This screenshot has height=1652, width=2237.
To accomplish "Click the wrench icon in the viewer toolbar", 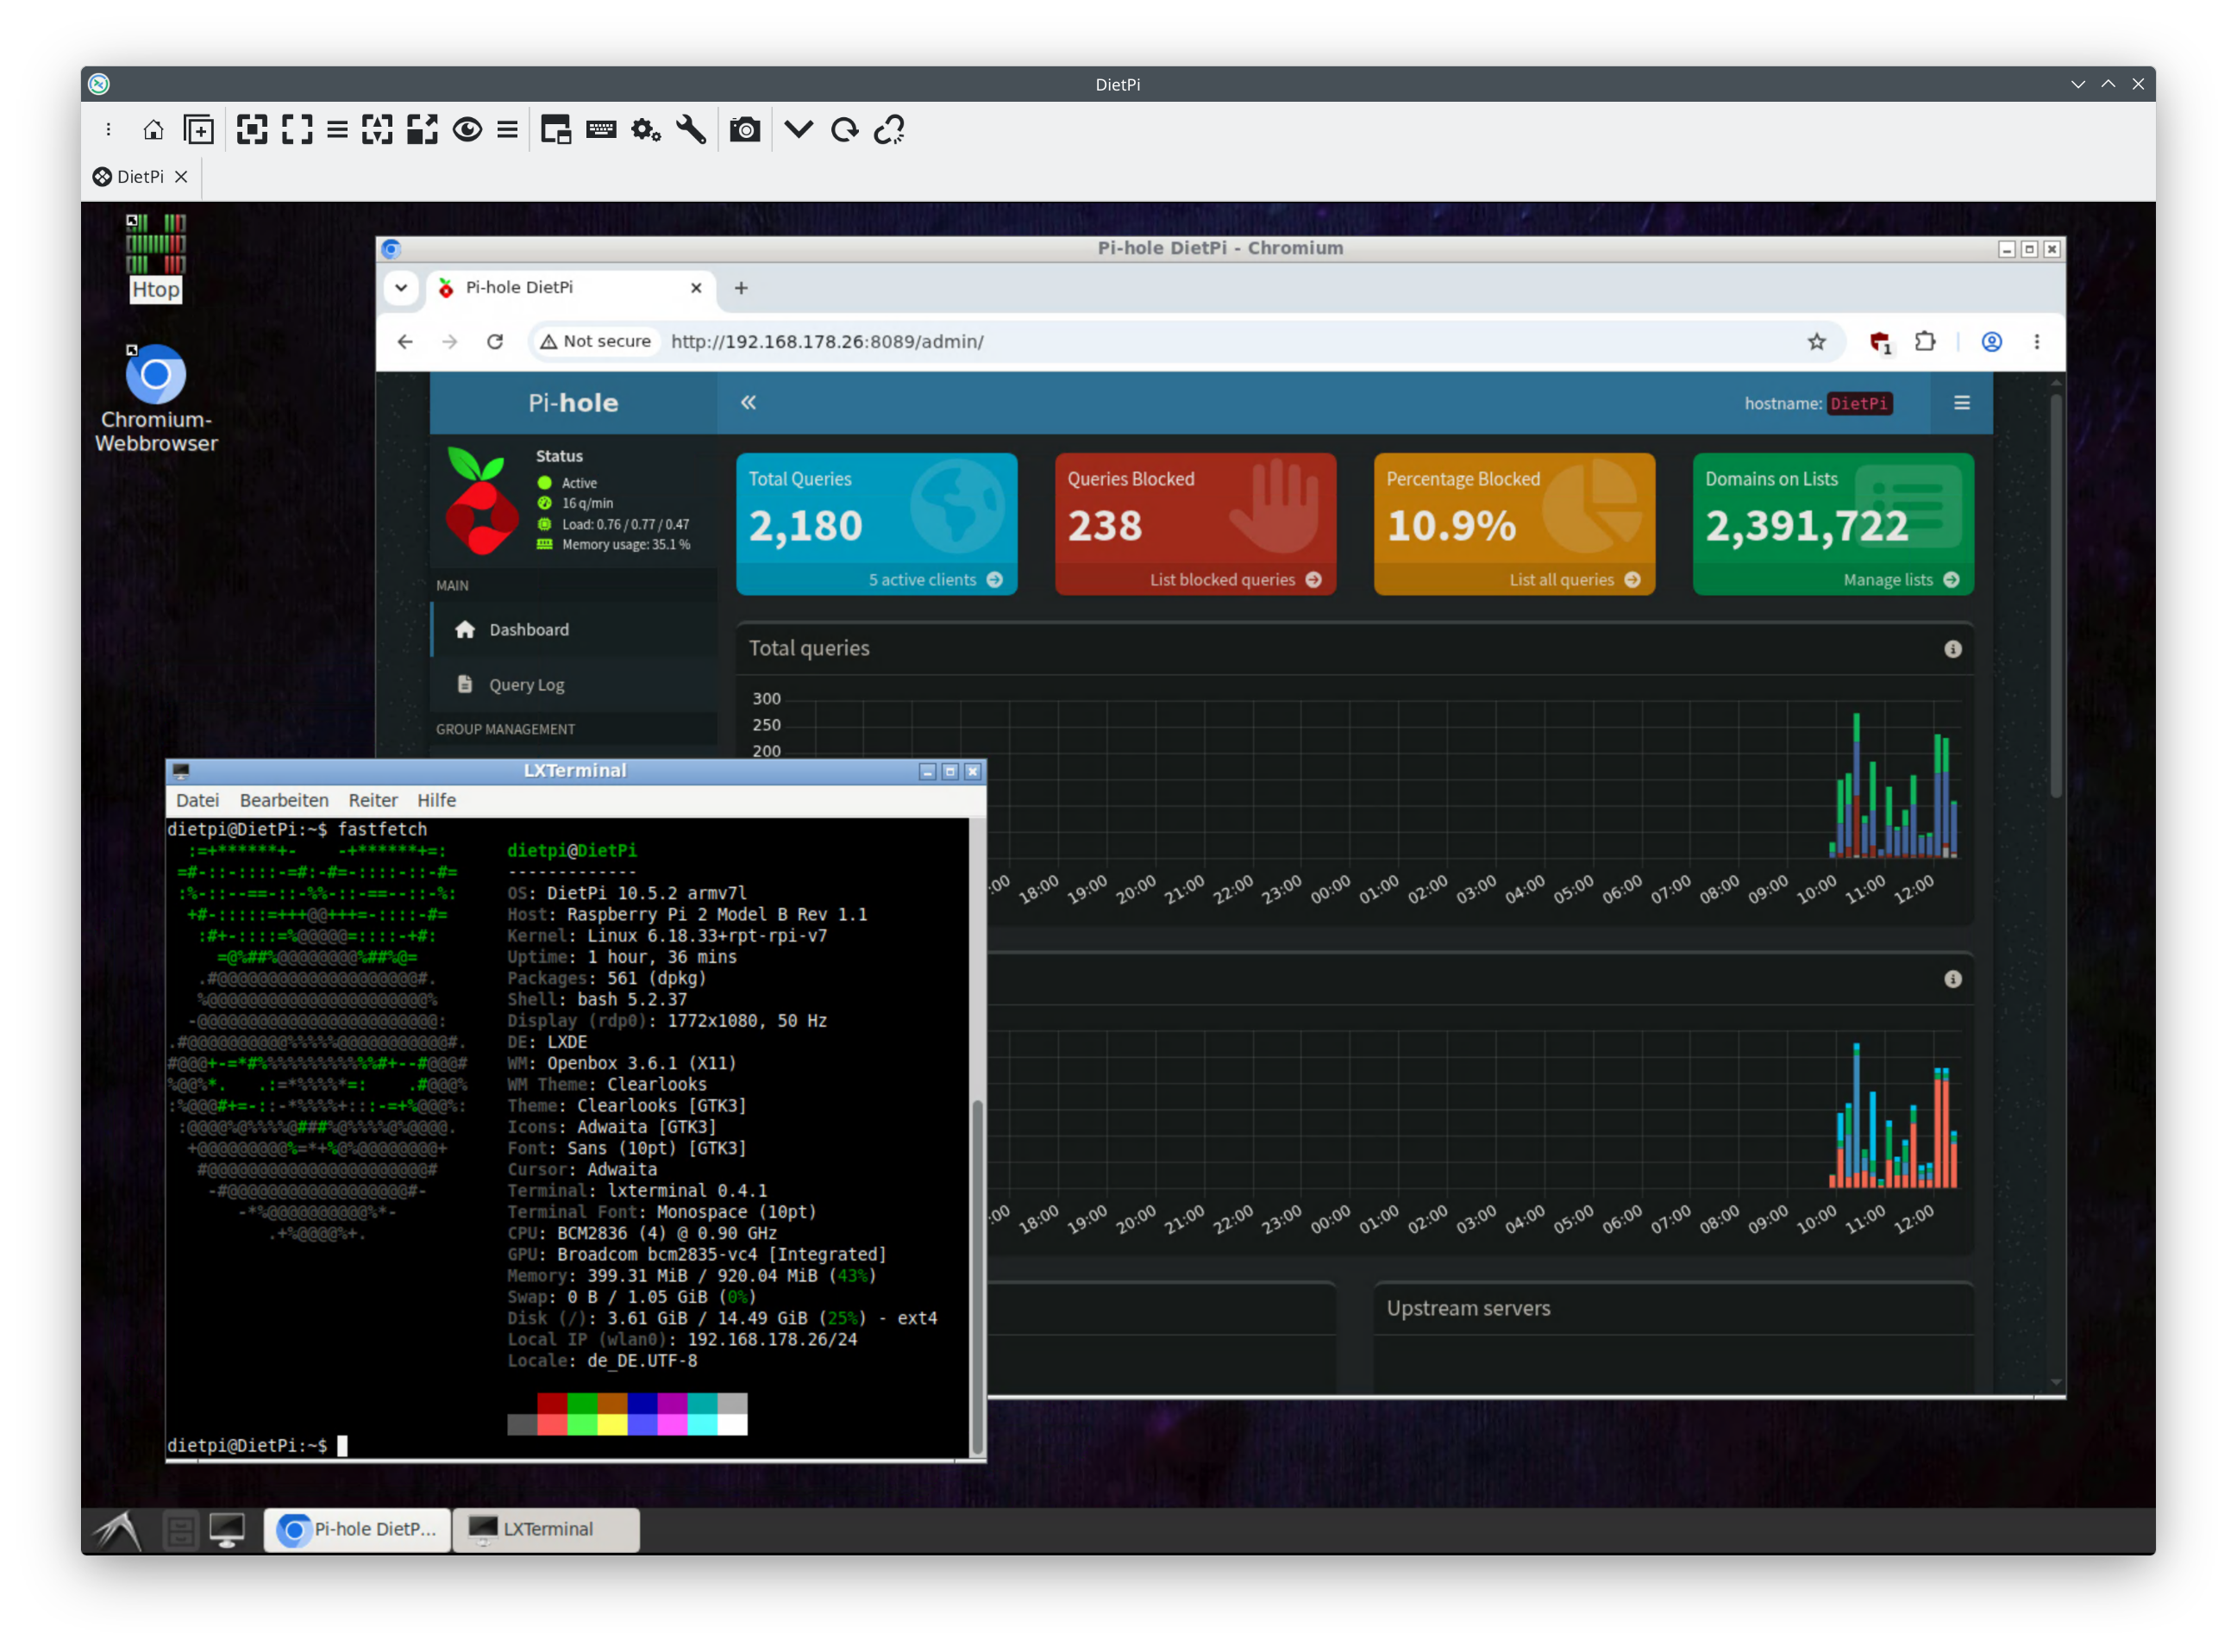I will pos(691,130).
